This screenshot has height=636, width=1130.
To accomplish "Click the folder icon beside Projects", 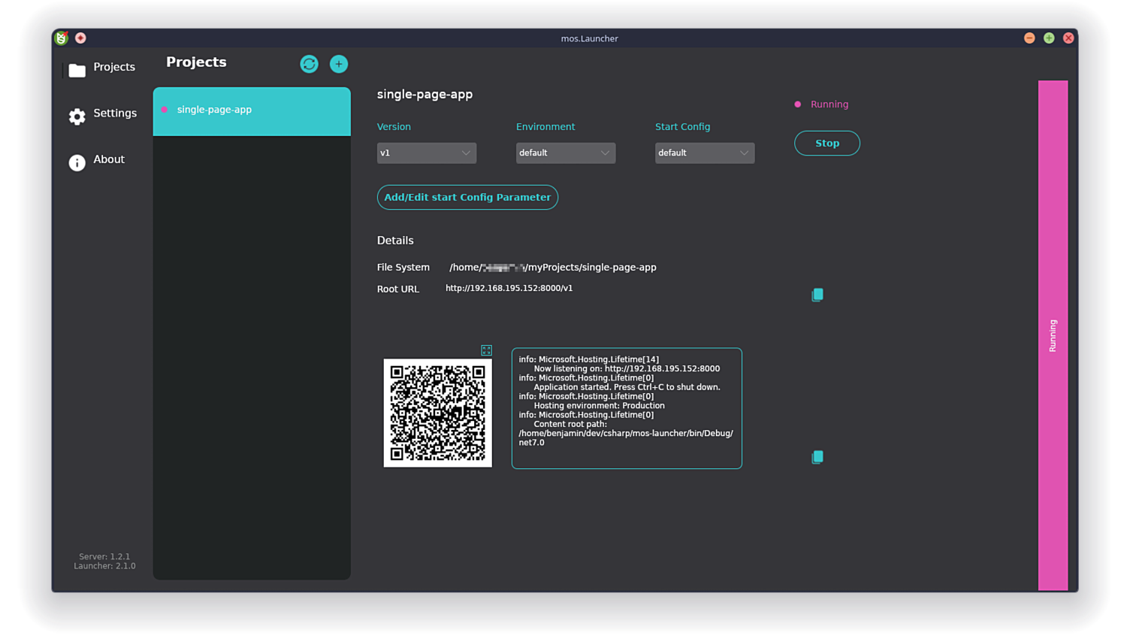I will (x=77, y=68).
